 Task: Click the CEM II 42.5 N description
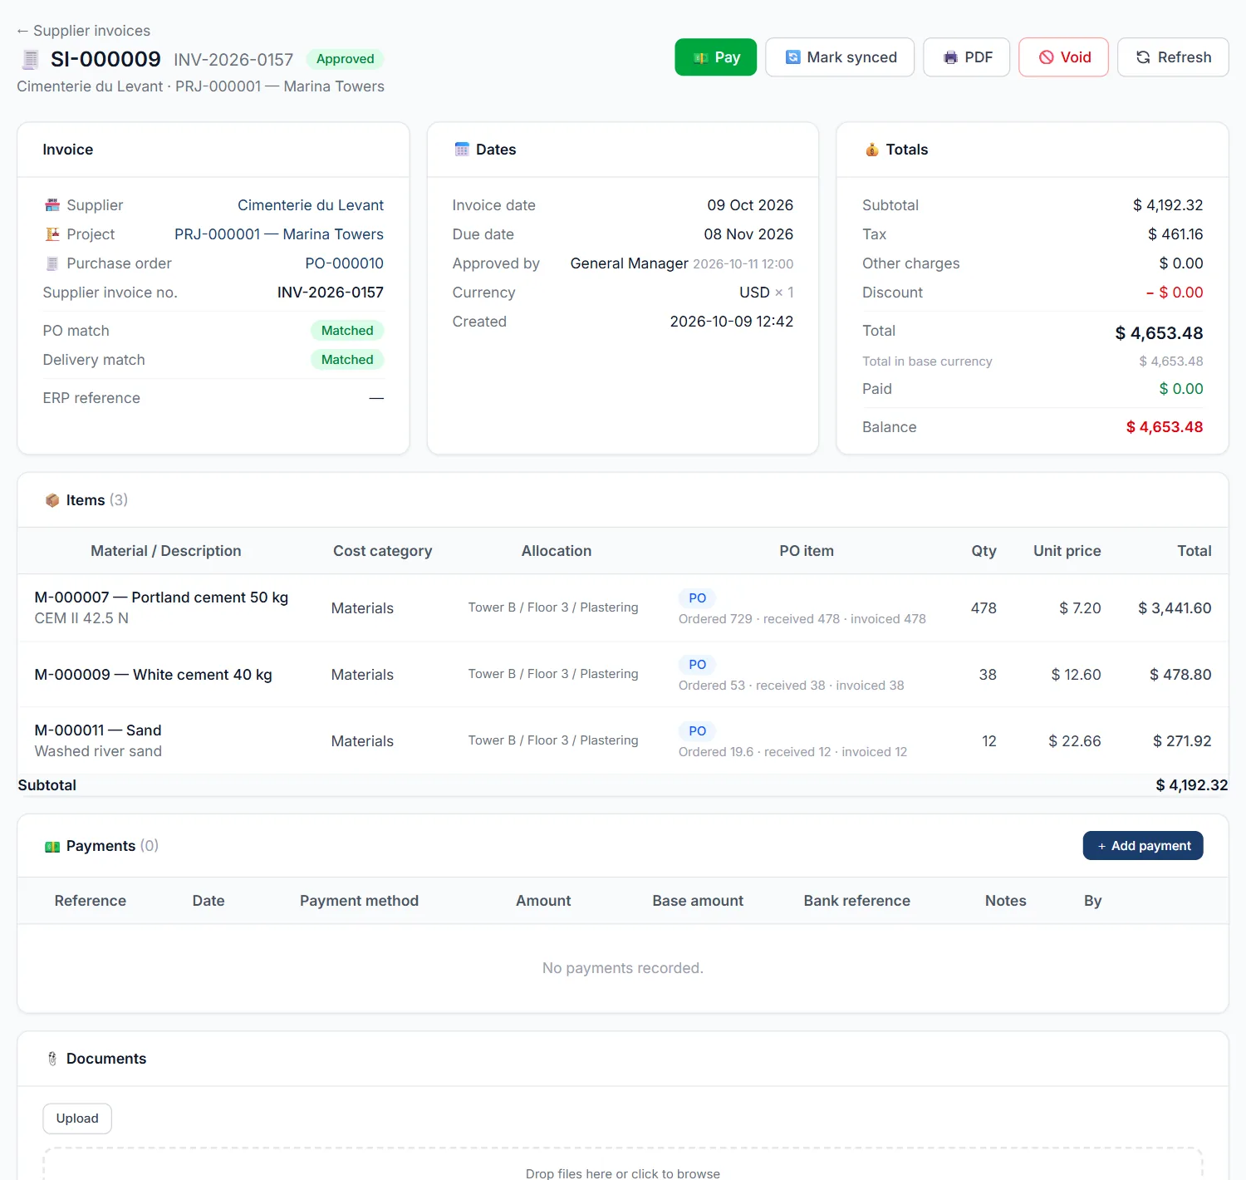click(81, 618)
